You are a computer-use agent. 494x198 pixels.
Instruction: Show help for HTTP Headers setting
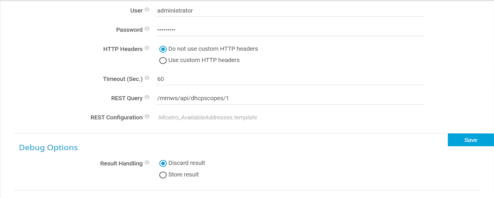coord(147,48)
